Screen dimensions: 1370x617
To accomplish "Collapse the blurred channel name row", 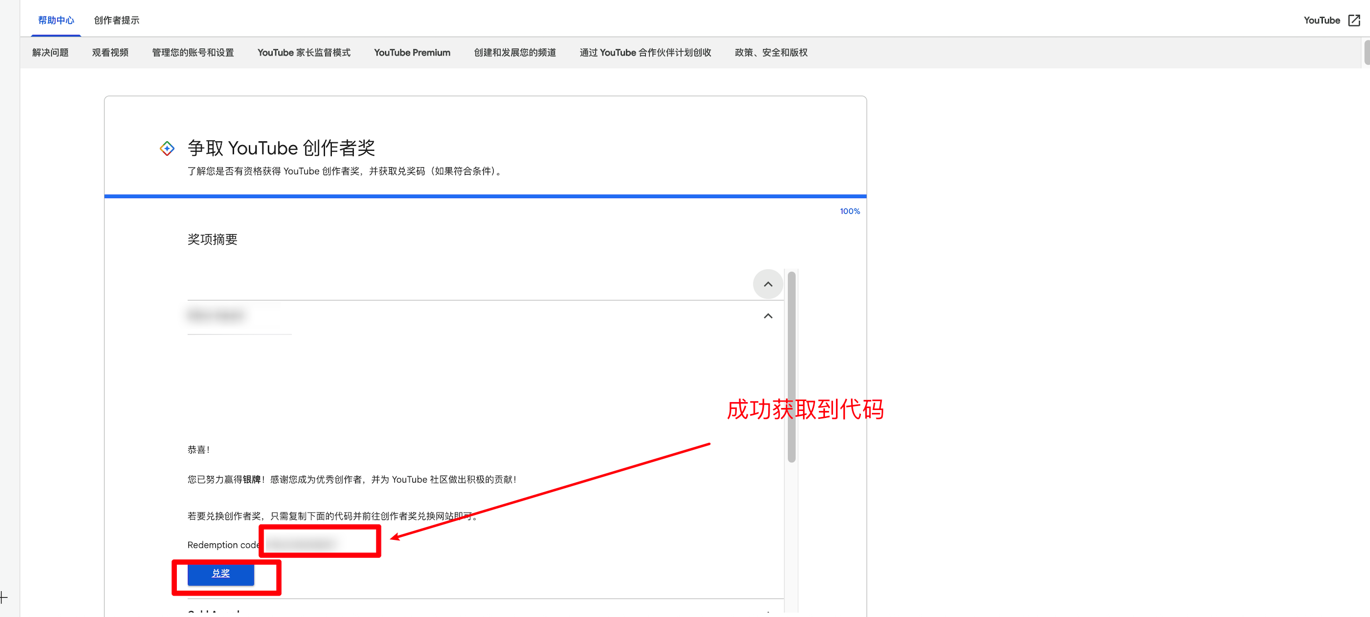I will point(767,316).
